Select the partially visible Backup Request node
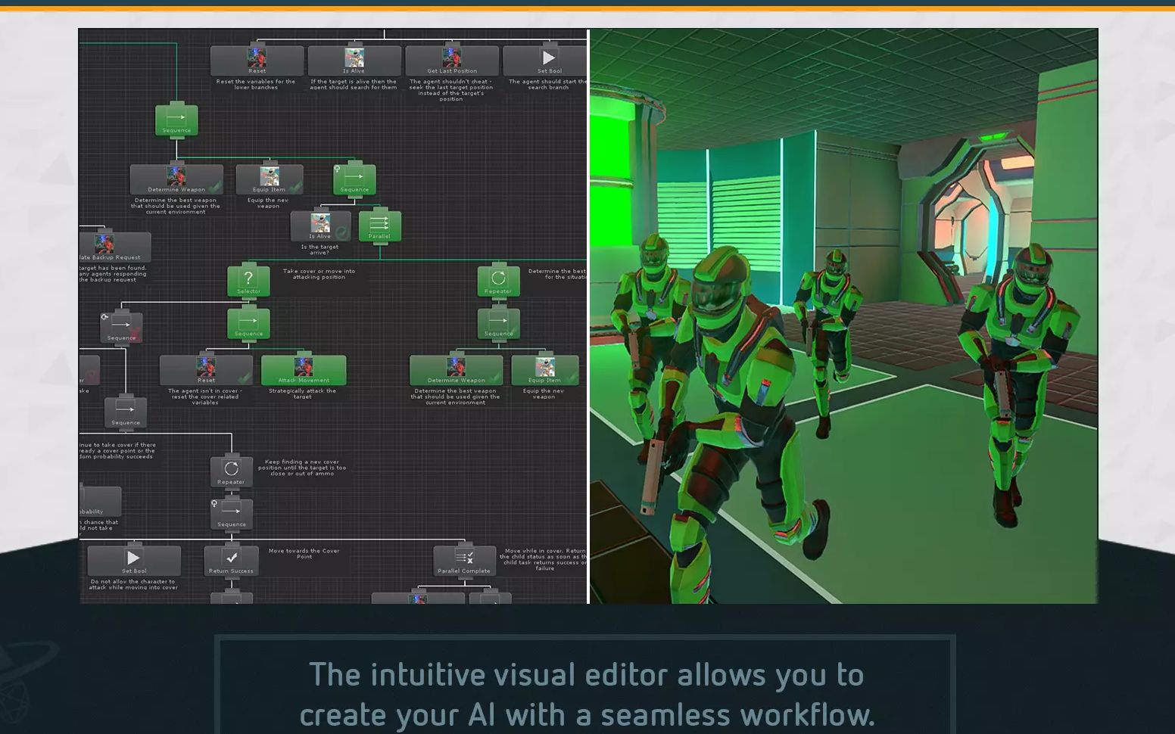 click(x=115, y=247)
